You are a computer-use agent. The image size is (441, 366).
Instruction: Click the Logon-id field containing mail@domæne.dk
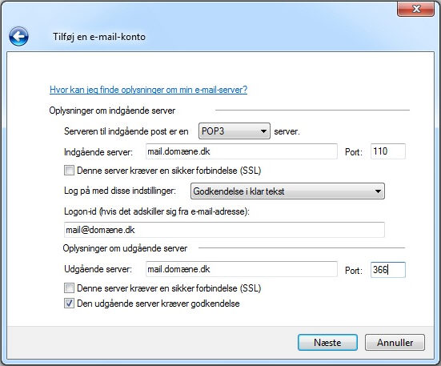click(224, 230)
